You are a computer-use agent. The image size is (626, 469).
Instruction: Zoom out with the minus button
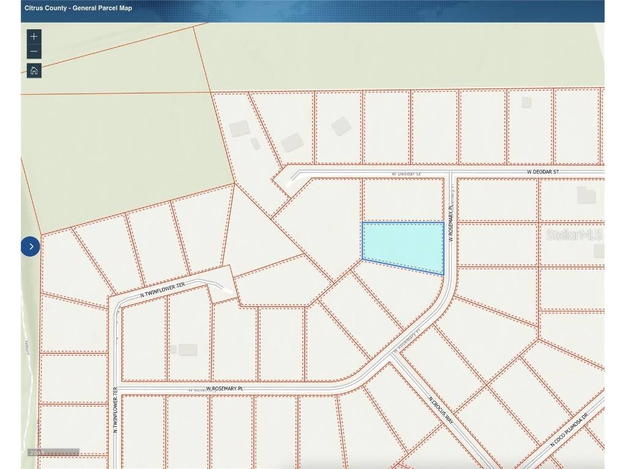click(x=34, y=52)
